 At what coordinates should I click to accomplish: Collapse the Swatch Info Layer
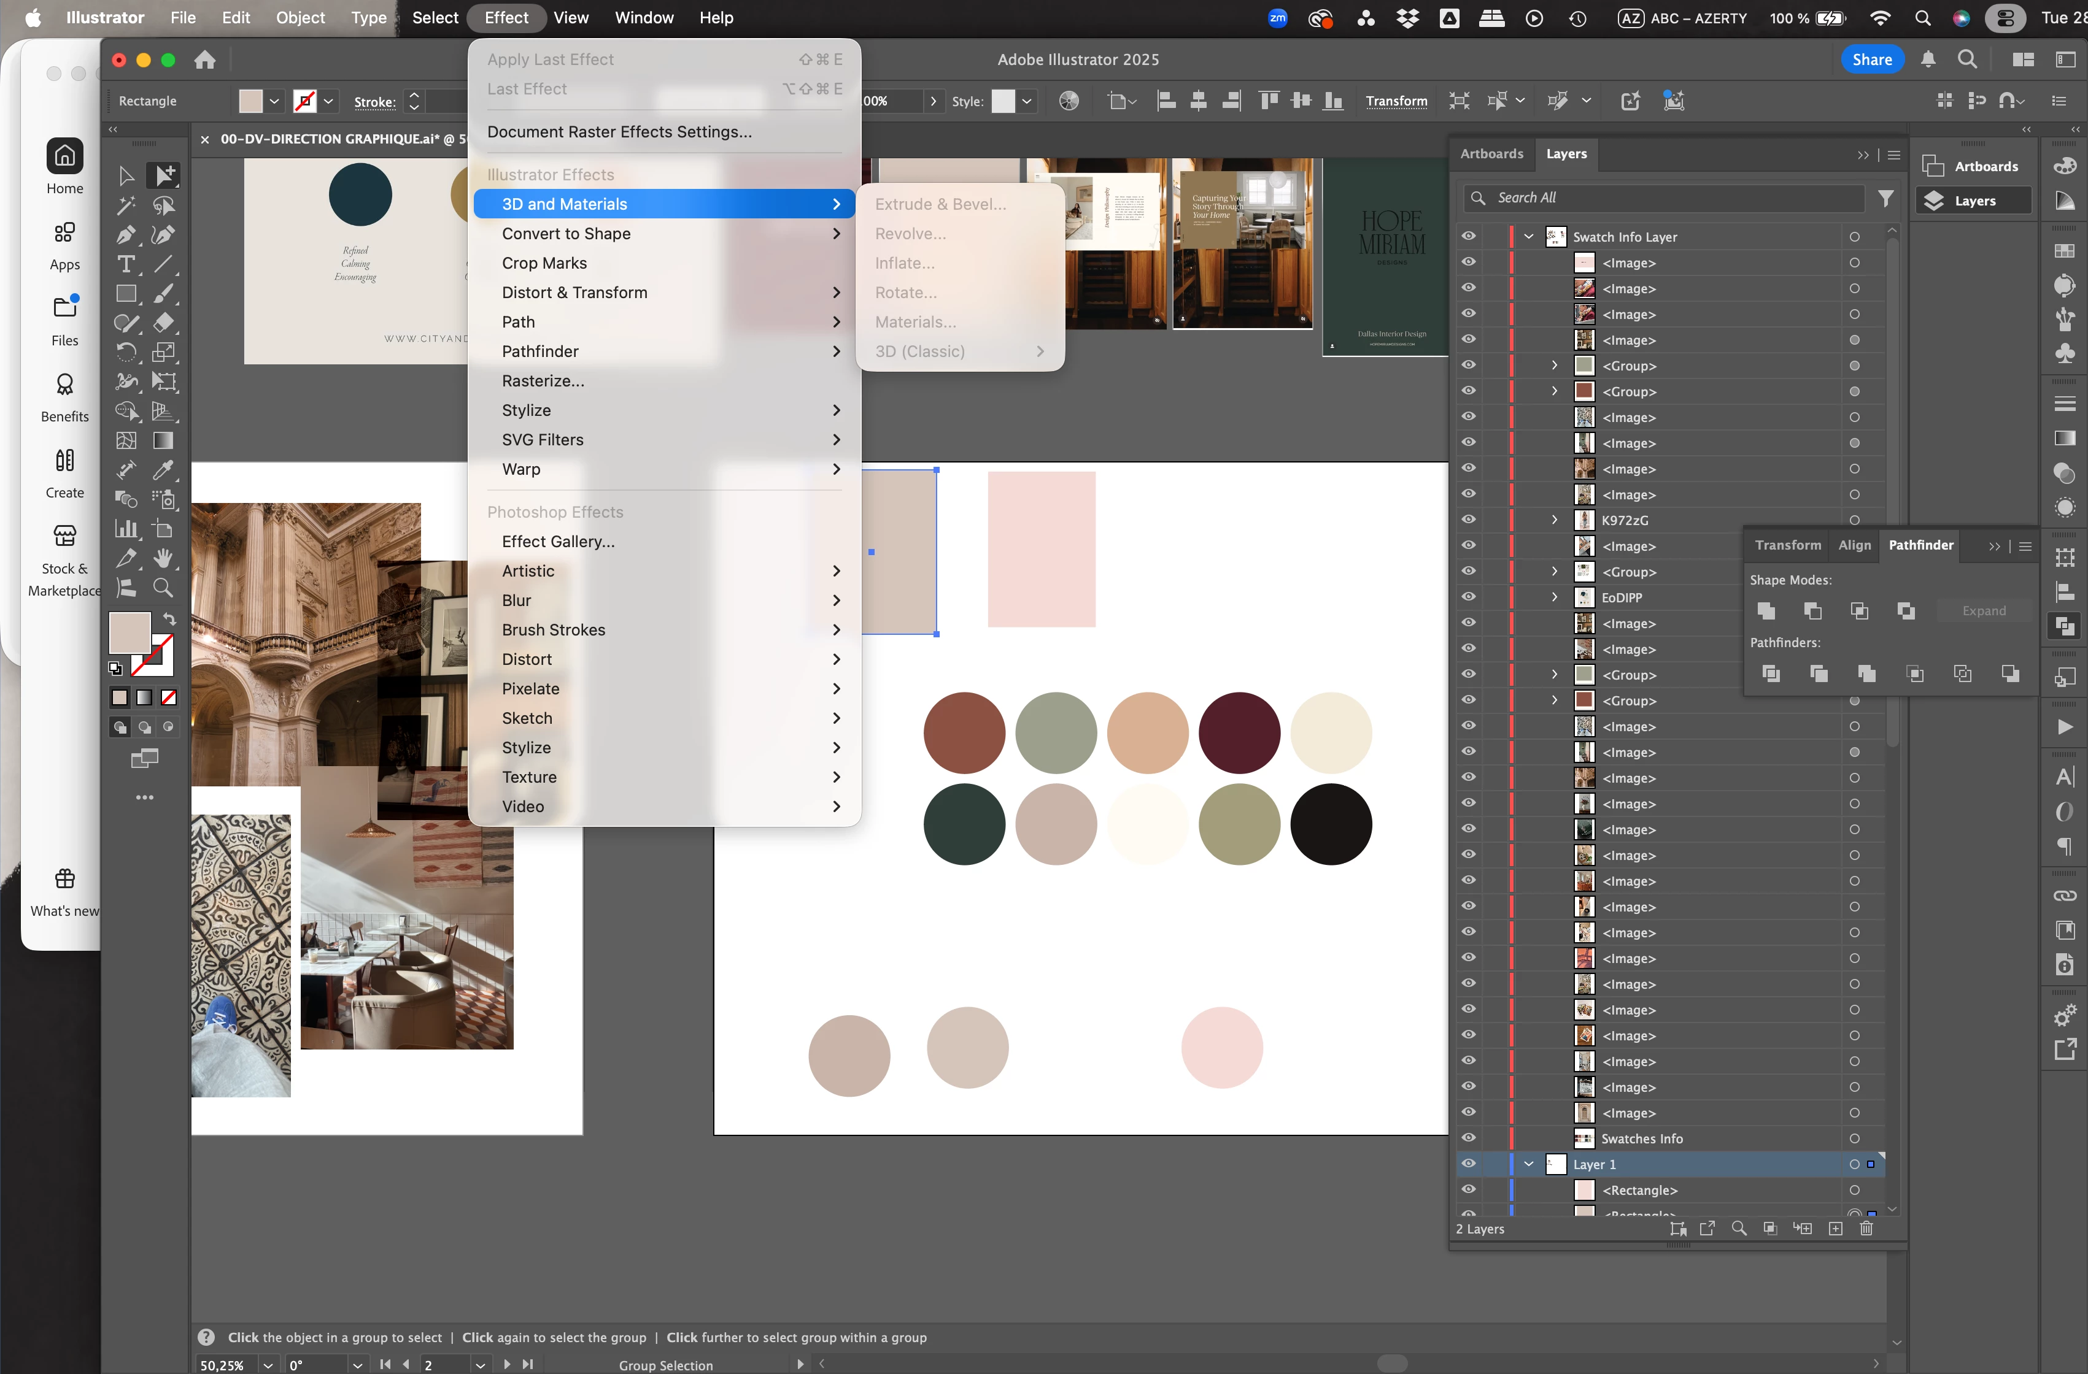pyautogui.click(x=1528, y=237)
